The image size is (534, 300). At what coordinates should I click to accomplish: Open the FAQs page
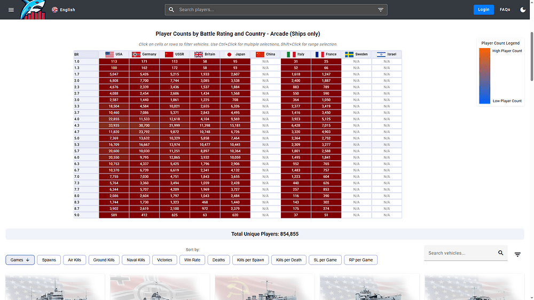coord(505,10)
